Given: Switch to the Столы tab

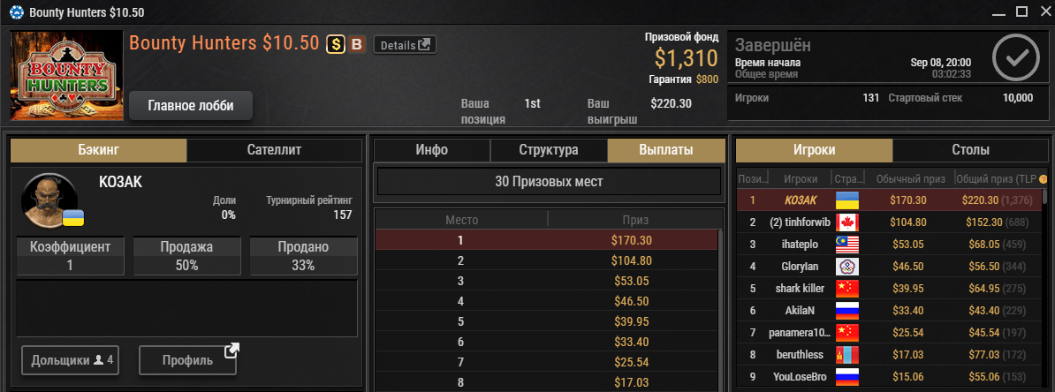Looking at the screenshot, I should (x=970, y=150).
